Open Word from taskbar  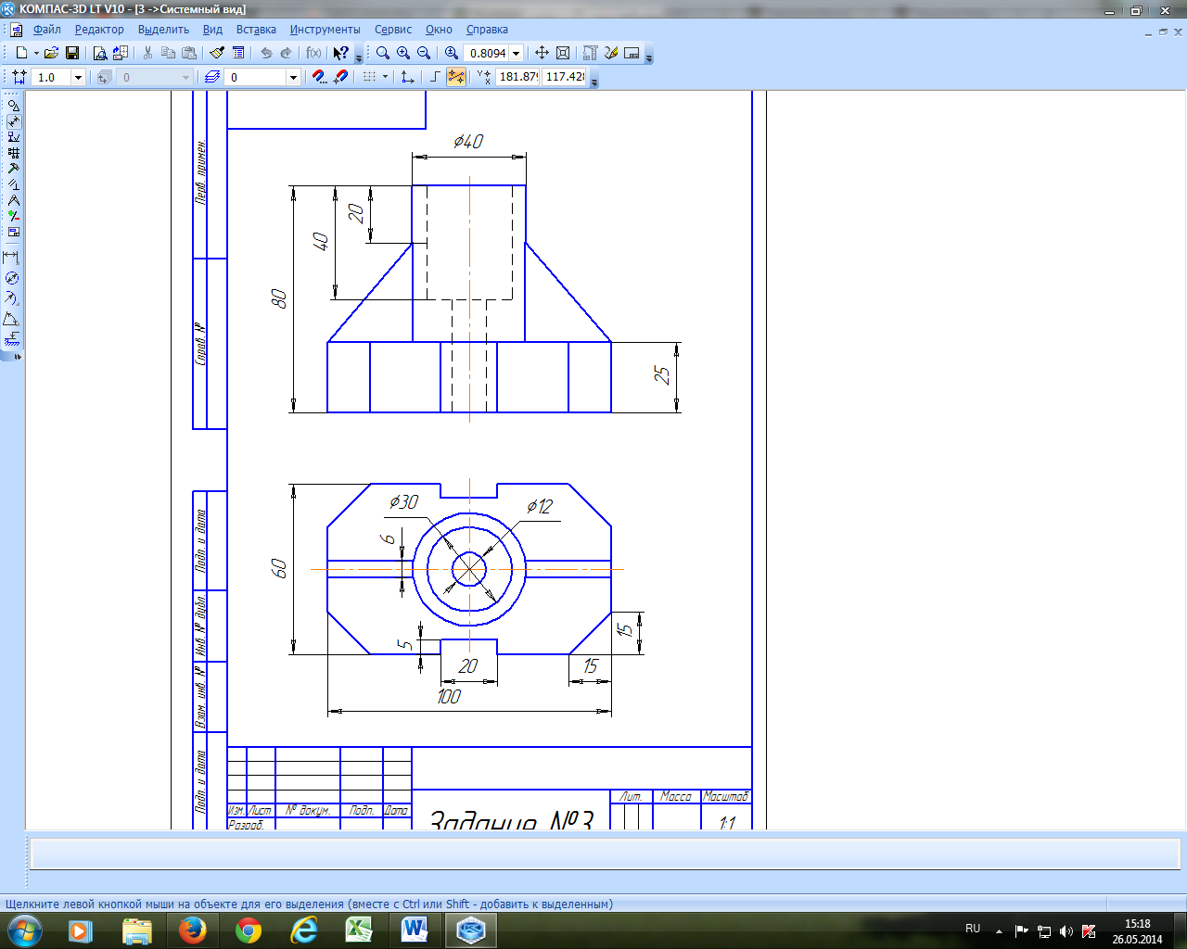pos(415,930)
